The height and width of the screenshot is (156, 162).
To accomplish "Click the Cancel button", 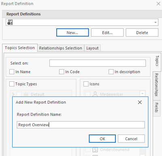I will coord(131,139).
